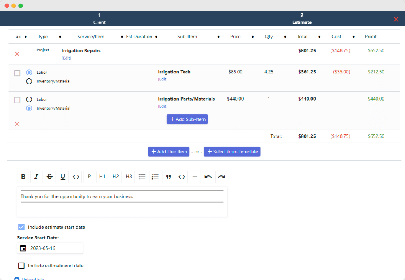Select the Estimate step tab

[302, 19]
